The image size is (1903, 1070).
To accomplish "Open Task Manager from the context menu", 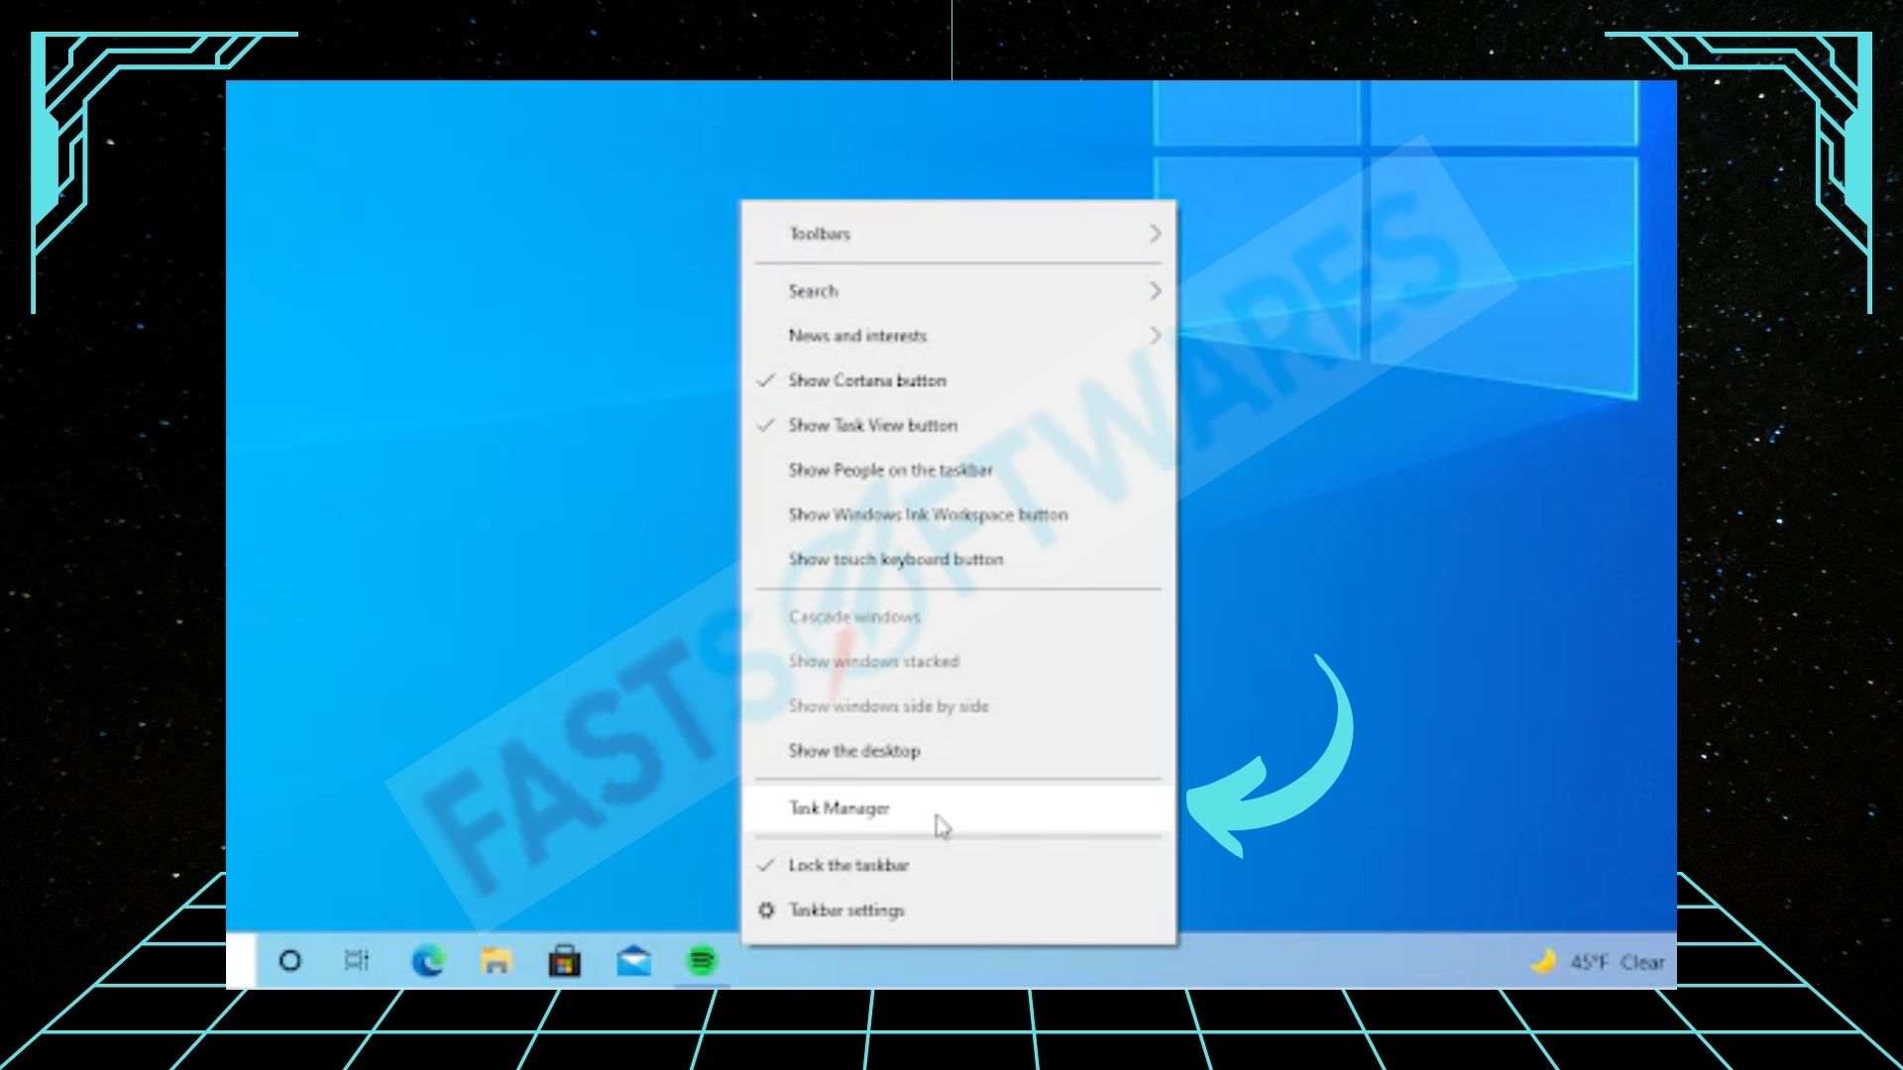I will (959, 808).
